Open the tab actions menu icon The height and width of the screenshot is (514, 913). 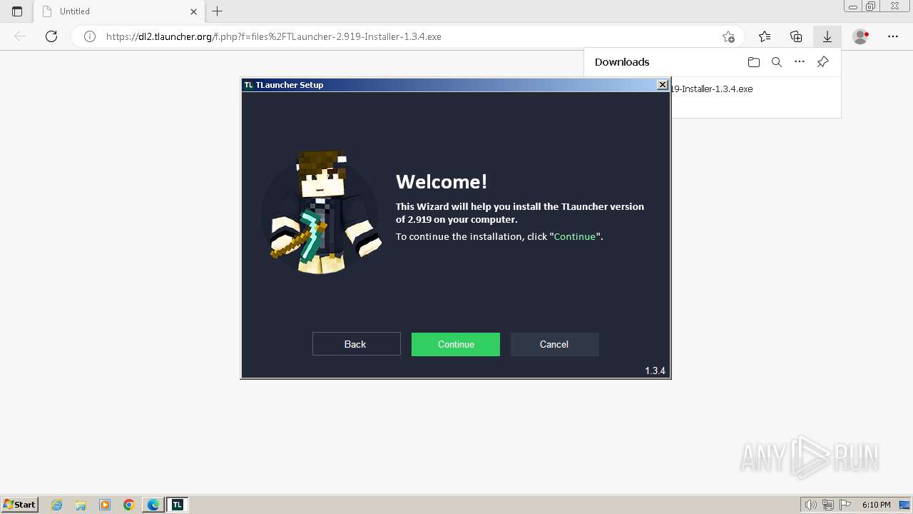click(x=17, y=11)
